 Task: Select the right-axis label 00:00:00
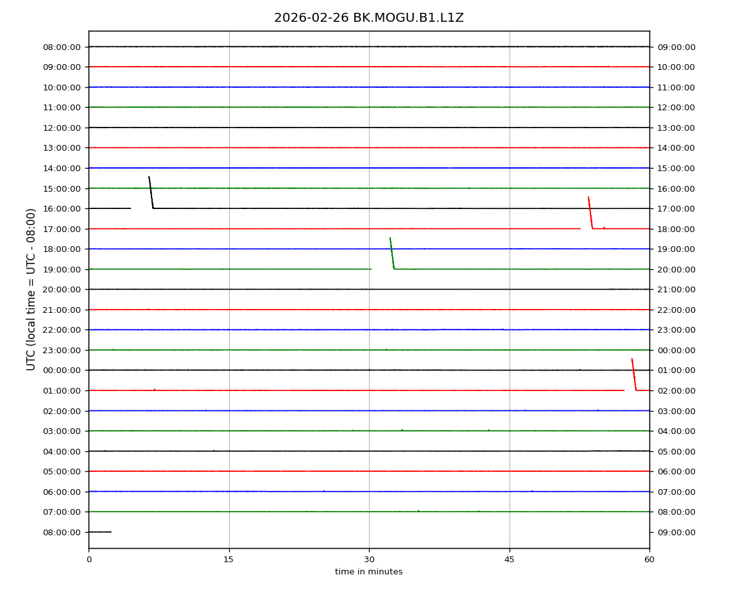point(676,350)
